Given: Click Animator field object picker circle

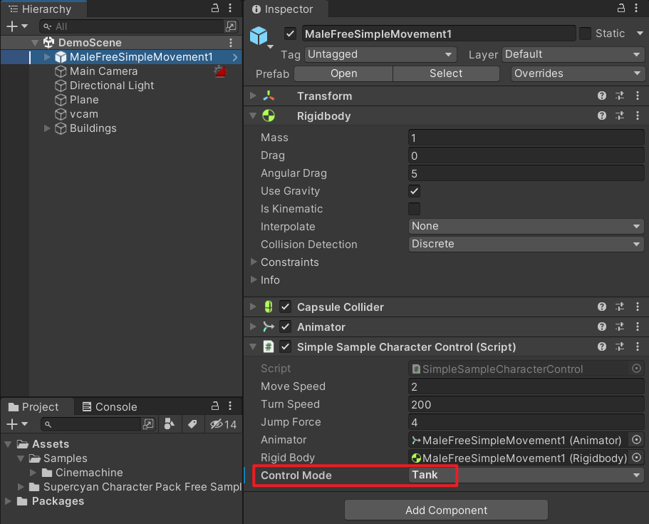Looking at the screenshot, I should point(637,439).
